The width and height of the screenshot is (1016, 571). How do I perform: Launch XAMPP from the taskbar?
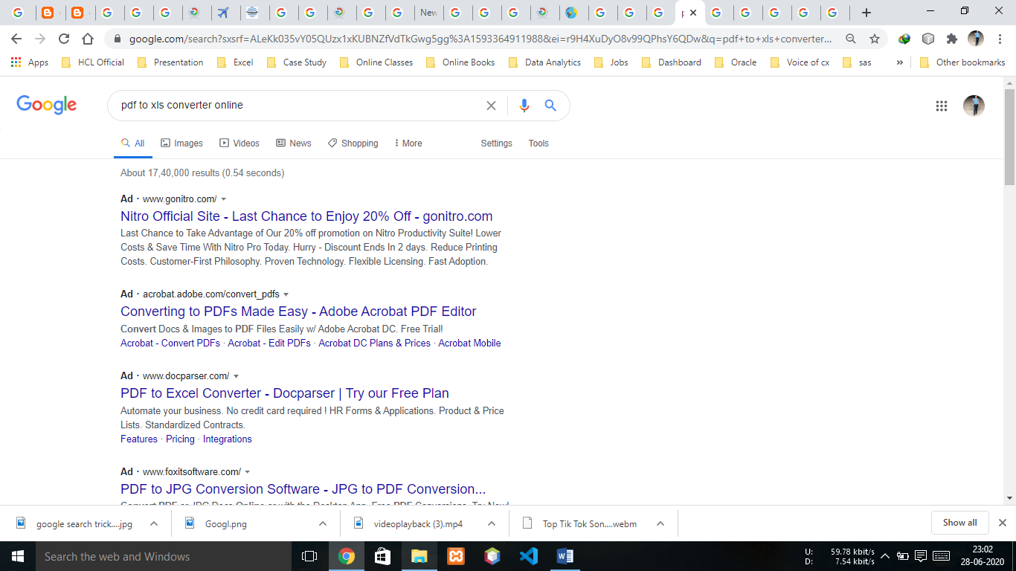pos(455,555)
